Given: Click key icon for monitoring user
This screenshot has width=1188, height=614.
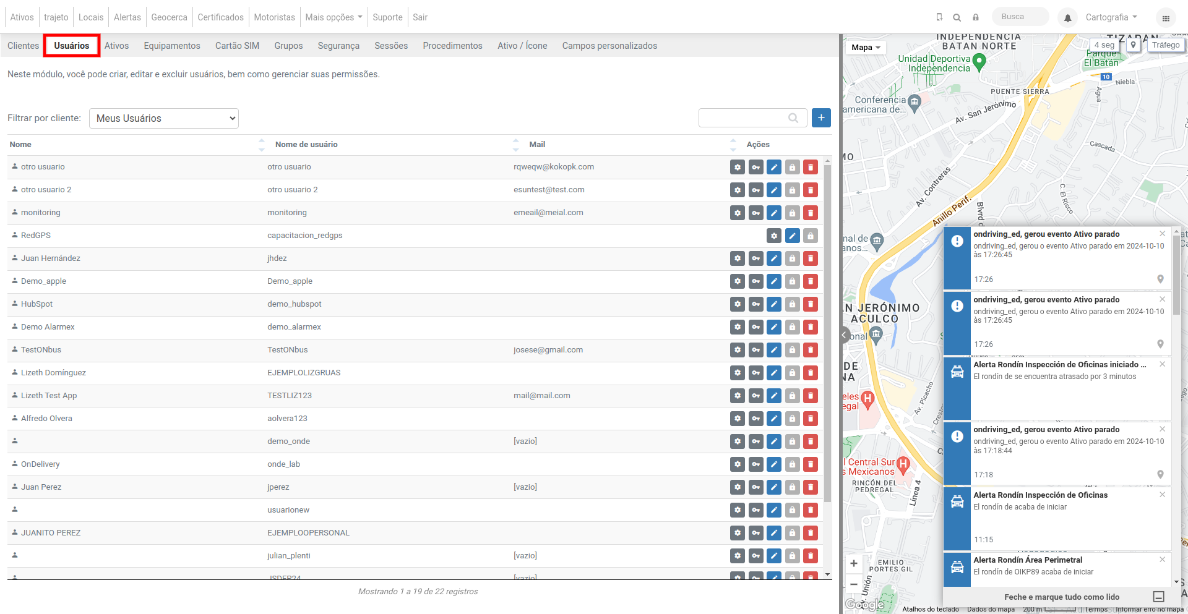Looking at the screenshot, I should [x=755, y=213].
